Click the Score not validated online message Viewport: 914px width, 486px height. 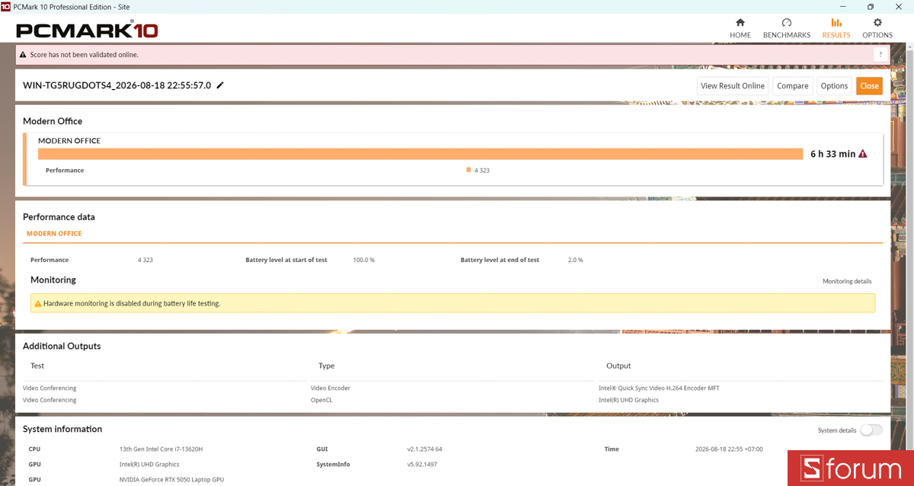click(x=84, y=55)
